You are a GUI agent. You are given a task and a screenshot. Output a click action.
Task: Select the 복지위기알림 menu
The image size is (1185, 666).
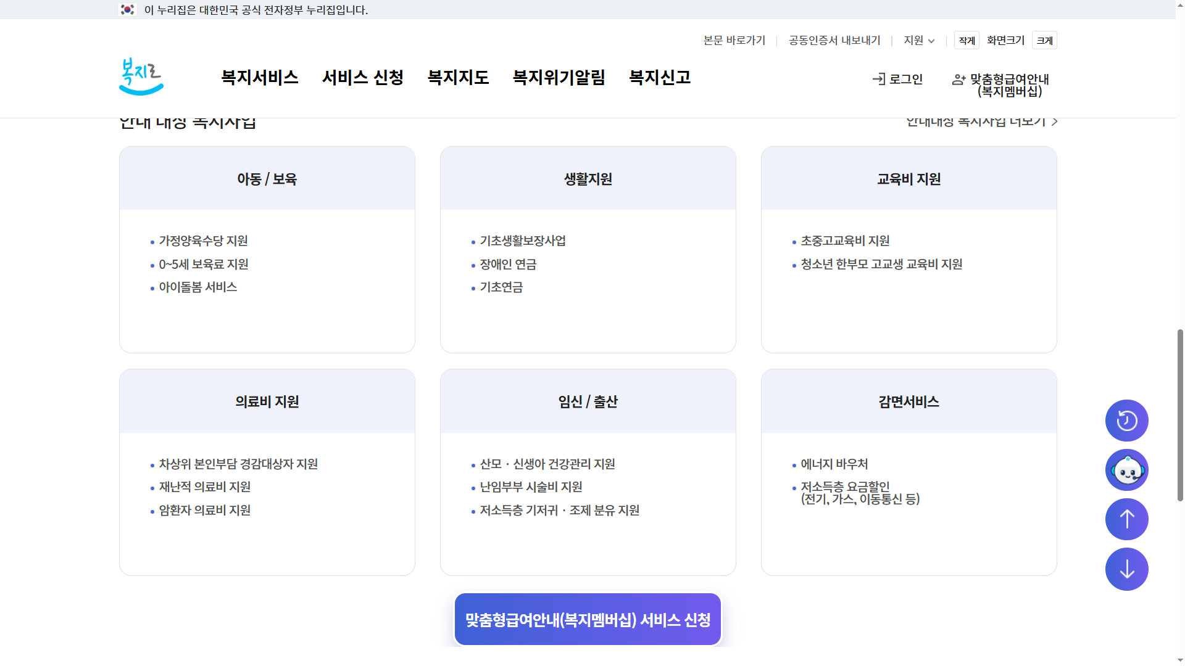tap(559, 78)
